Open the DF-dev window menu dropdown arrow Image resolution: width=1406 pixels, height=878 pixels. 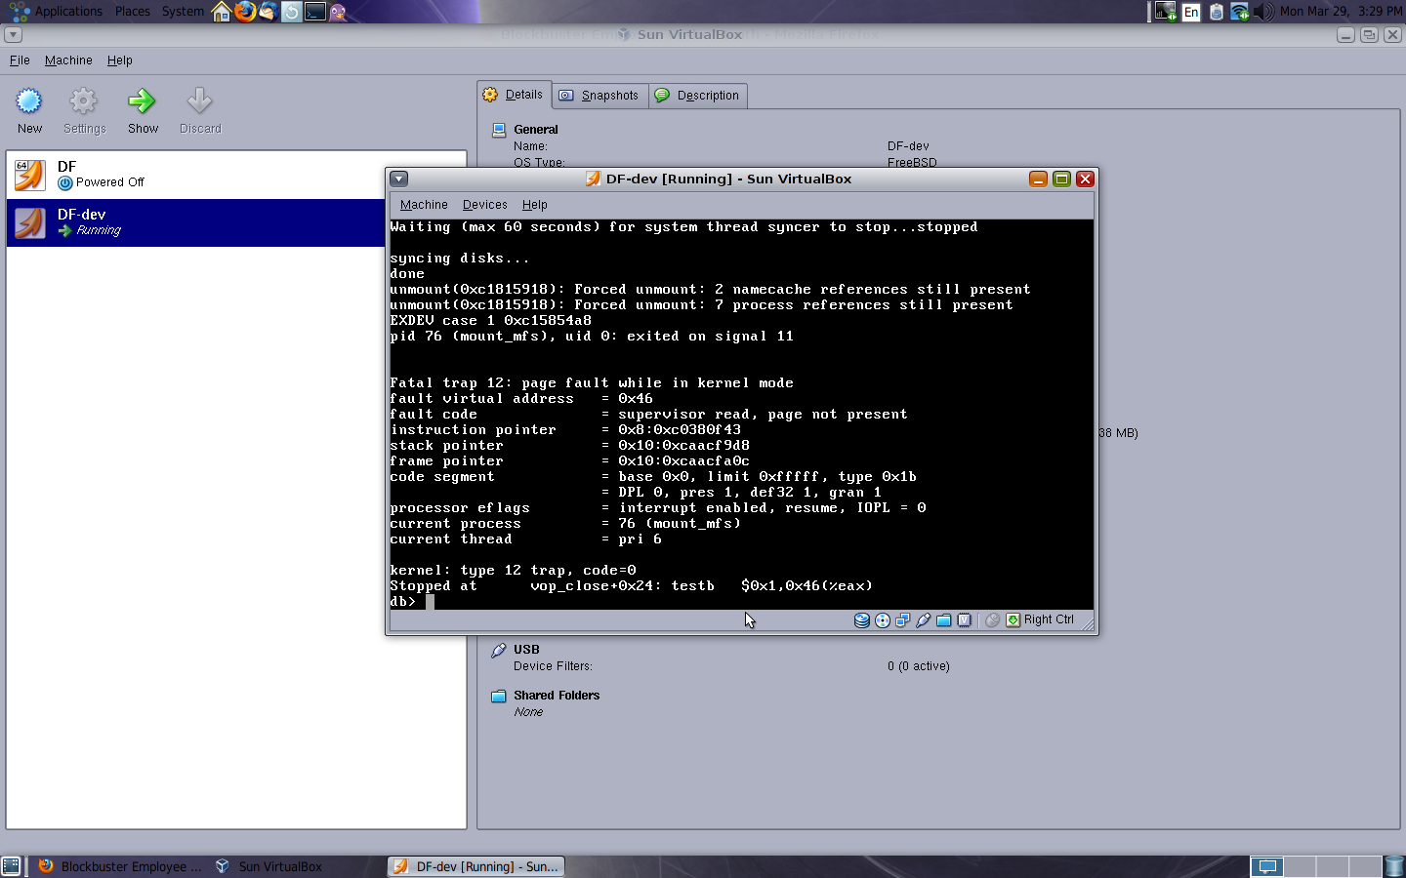pos(399,180)
